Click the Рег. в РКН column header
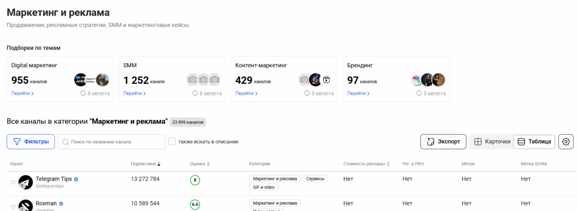 (414, 164)
